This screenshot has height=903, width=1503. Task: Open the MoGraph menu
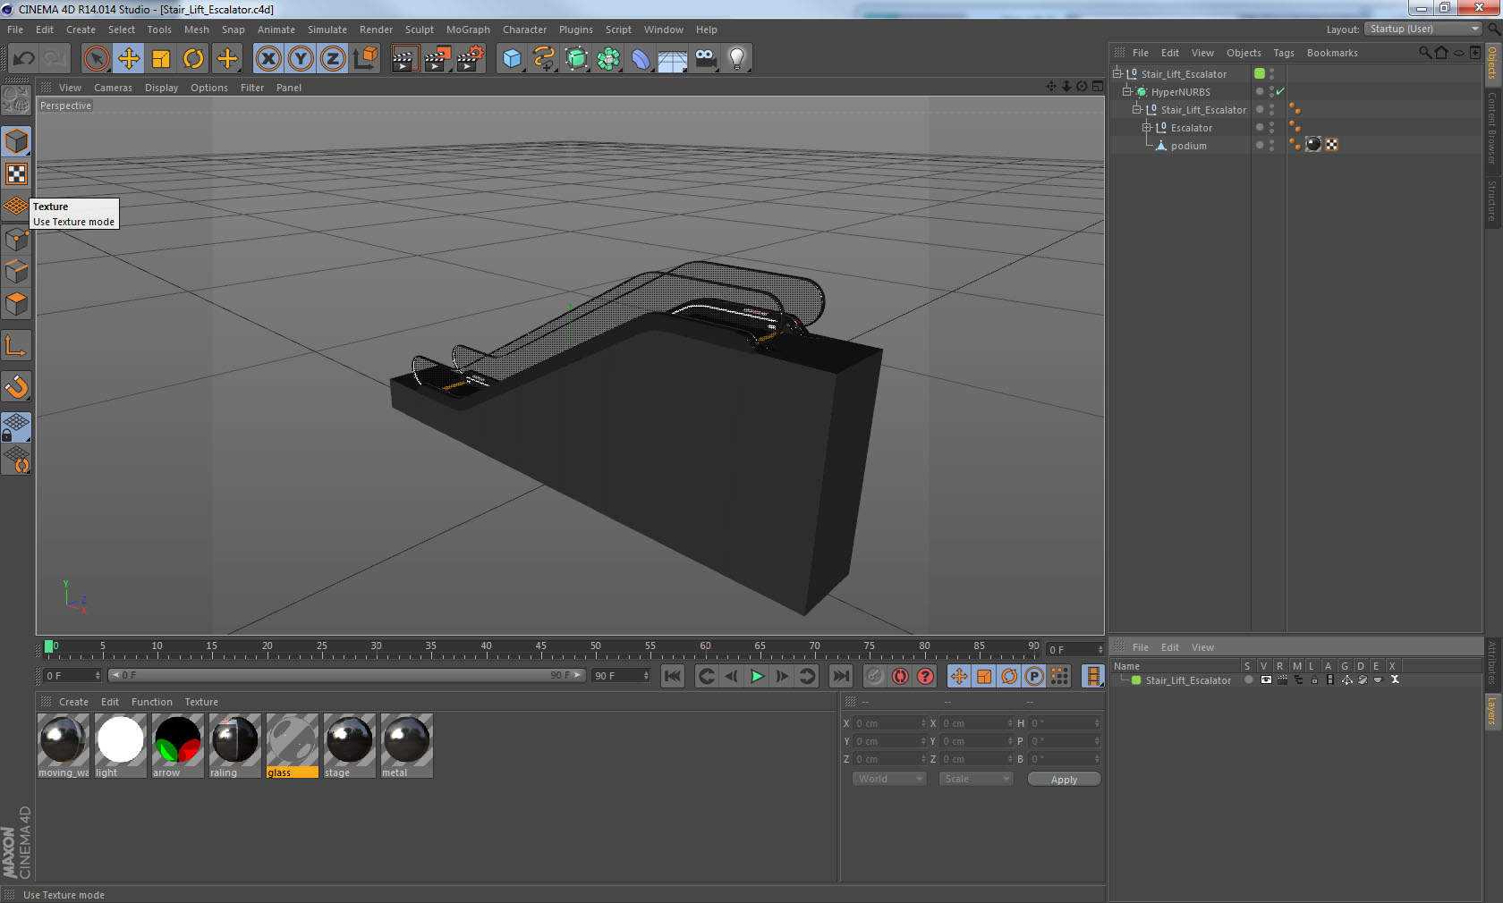468,30
